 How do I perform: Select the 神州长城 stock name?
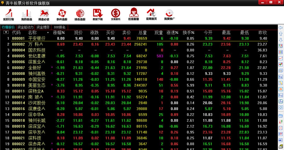pos(37,121)
